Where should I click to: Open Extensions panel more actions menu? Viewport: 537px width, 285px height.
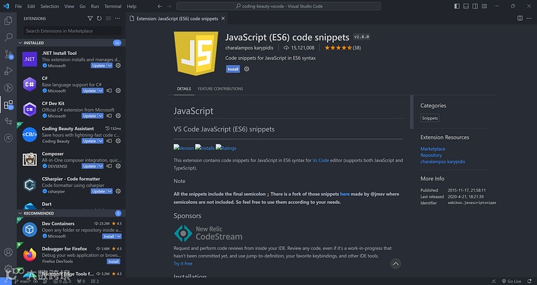point(117,19)
